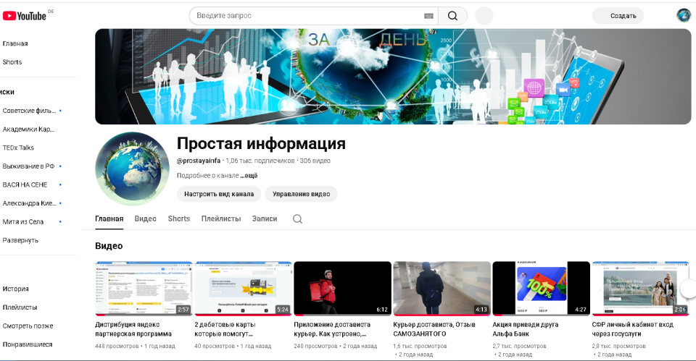This screenshot has width=696, height=361.
Task: Click title 'СФР личный кабинет вход через госуслуги'
Action: (x=633, y=329)
